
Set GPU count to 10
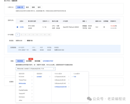(x=49, y=34)
